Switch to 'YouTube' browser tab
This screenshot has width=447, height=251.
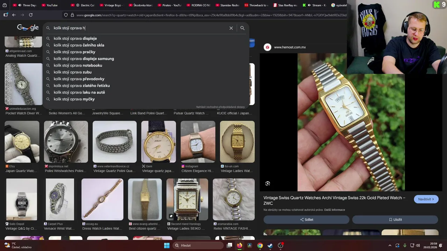(52, 5)
